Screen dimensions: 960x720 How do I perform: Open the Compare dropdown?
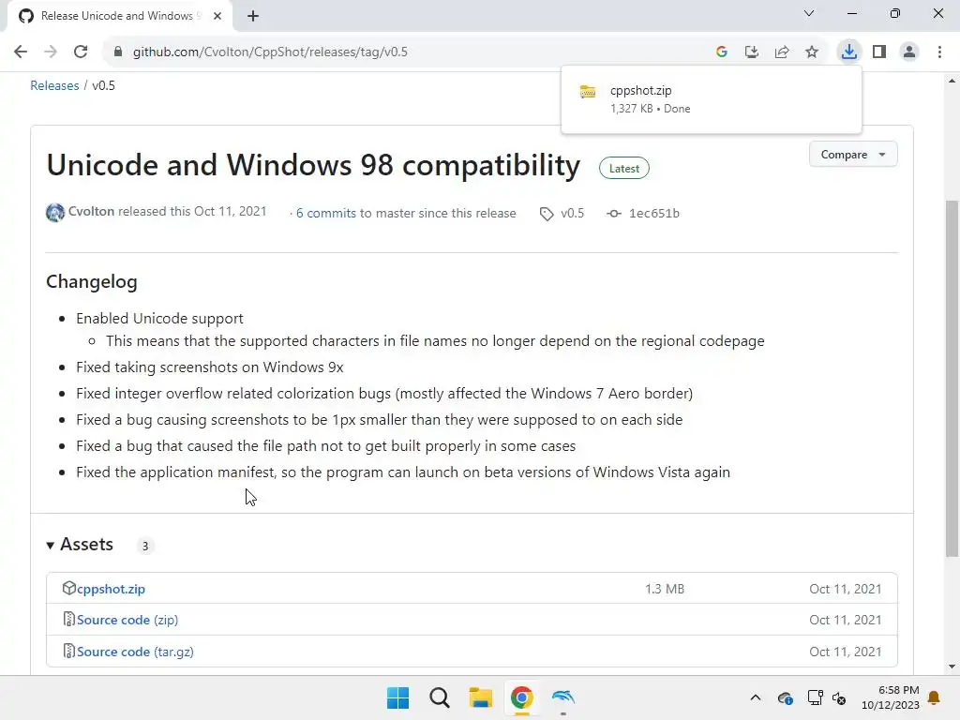click(853, 155)
